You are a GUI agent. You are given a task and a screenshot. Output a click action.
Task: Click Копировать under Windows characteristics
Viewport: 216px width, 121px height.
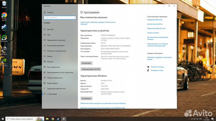point(86,99)
